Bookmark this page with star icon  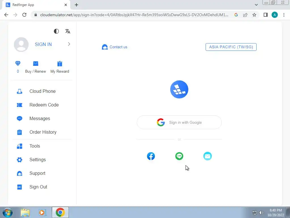pos(254,15)
